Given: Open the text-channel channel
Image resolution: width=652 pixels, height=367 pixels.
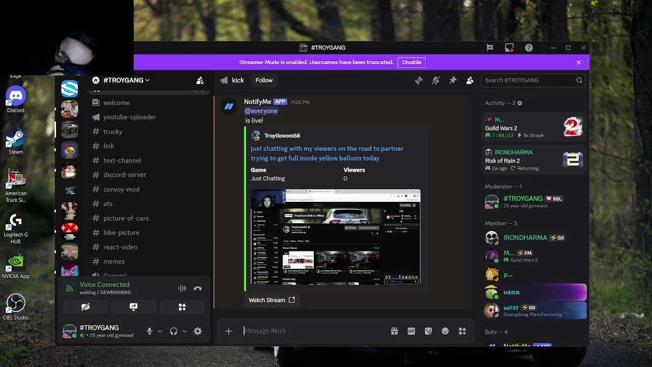Looking at the screenshot, I should pyautogui.click(x=148, y=161).
